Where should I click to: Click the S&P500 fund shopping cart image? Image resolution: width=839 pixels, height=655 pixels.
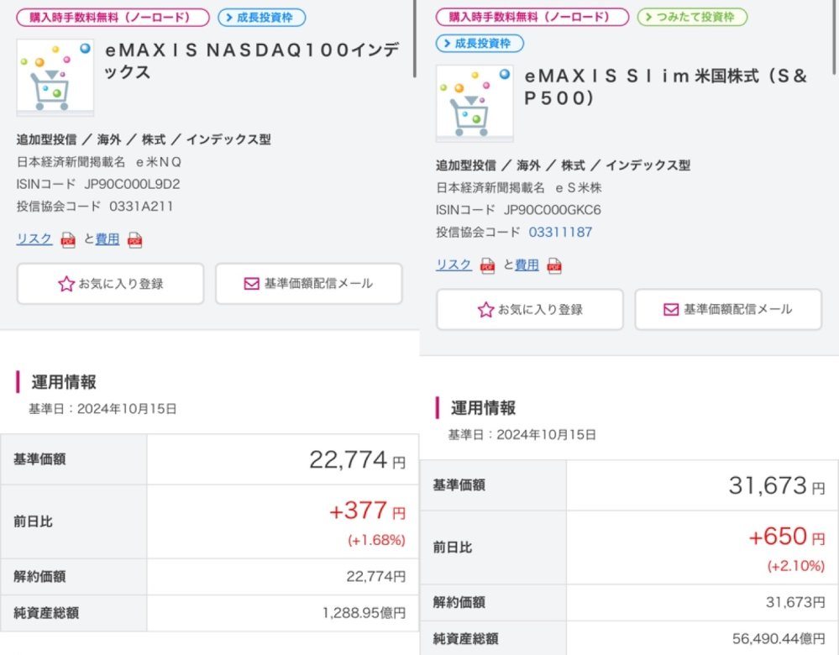click(475, 103)
